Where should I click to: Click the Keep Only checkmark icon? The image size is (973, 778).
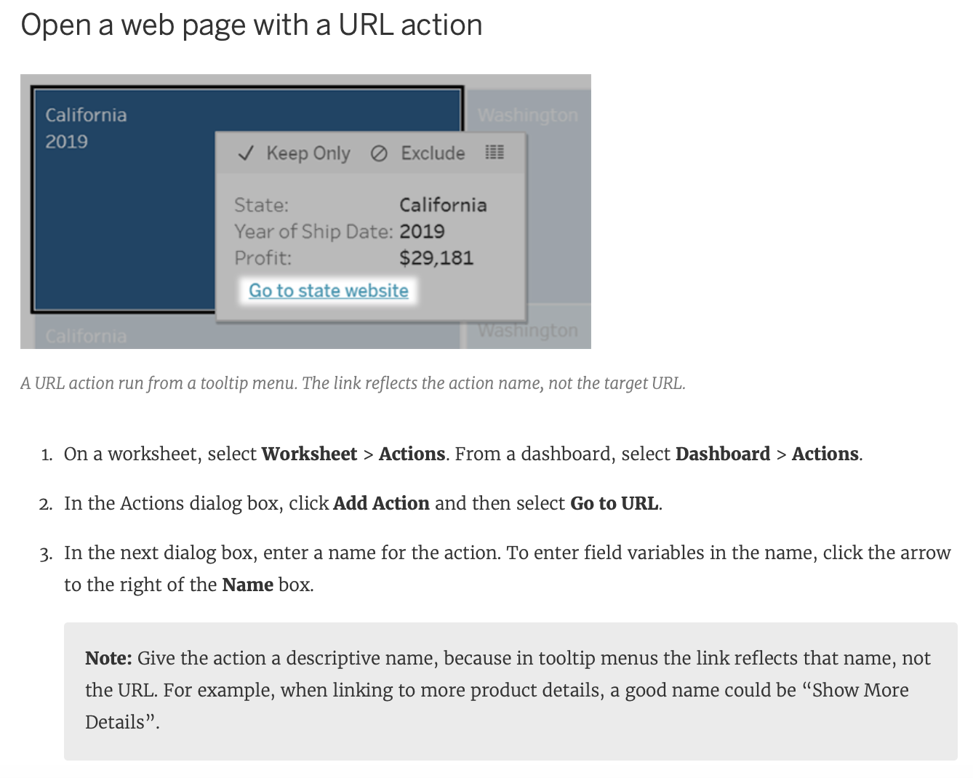(247, 153)
